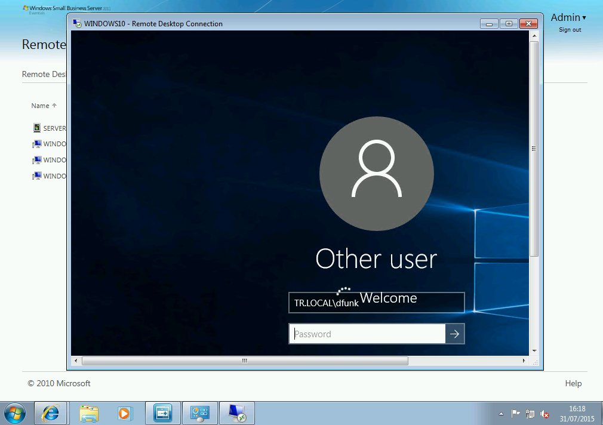Show hidden system tray icons

point(501,414)
